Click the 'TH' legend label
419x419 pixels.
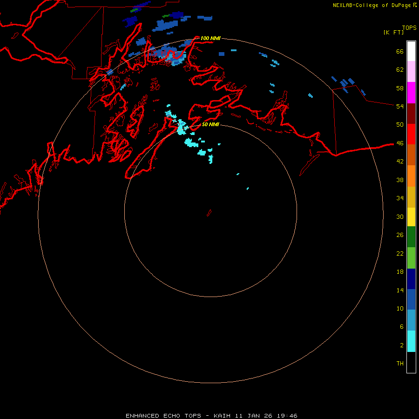400,364
